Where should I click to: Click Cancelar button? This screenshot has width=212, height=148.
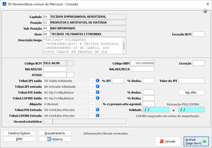point(168,141)
